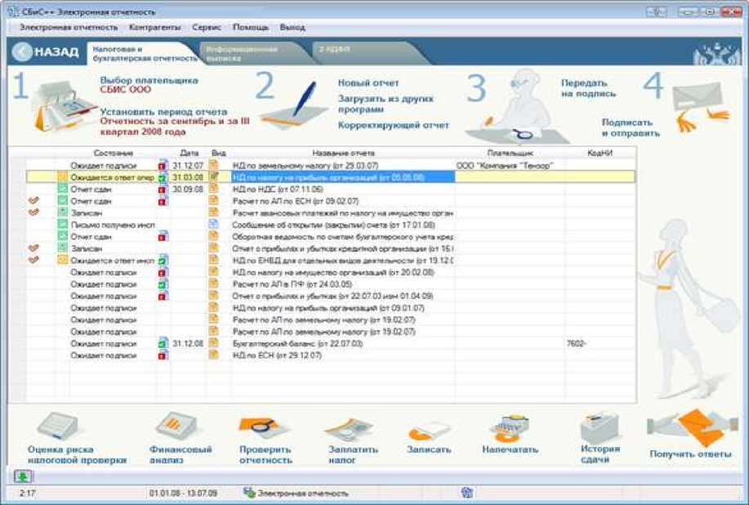Toggle the checkmark on the НД по НДС row
Screen dimensions: 749x505
tap(33, 189)
